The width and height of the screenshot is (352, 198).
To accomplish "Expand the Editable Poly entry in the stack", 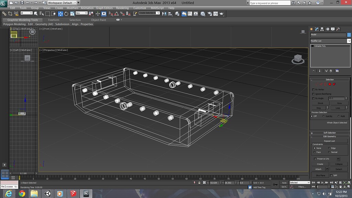I will [x=312, y=46].
